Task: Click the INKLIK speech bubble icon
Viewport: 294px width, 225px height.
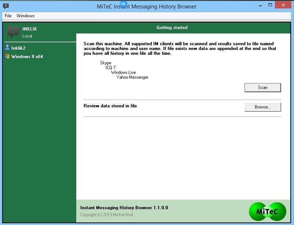Action: point(13,32)
